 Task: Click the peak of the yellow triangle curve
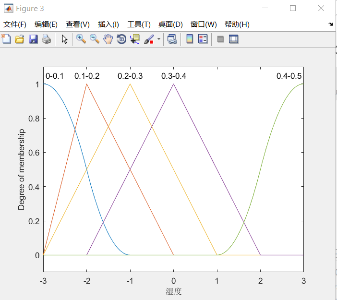click(x=130, y=84)
